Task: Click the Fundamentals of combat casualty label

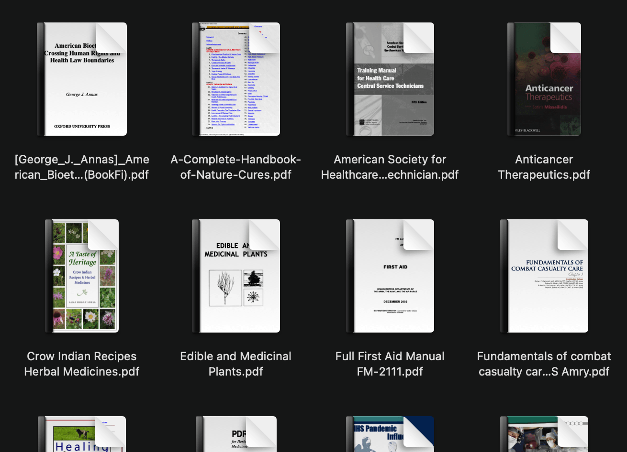Action: tap(544, 364)
